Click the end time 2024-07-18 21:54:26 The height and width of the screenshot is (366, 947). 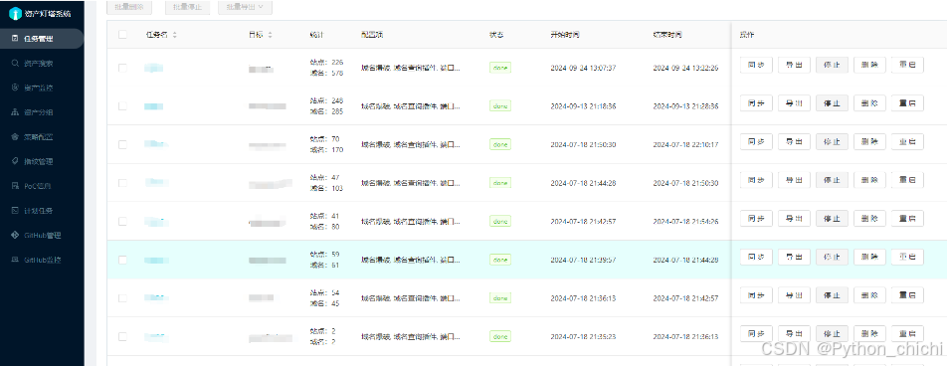(x=685, y=221)
